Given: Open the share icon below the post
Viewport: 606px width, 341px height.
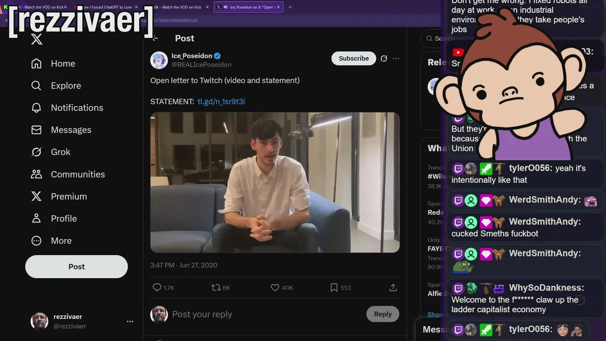Looking at the screenshot, I should click(393, 287).
